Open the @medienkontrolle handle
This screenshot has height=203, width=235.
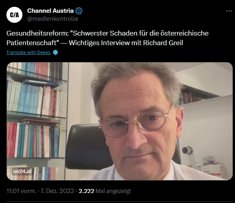(x=52, y=19)
